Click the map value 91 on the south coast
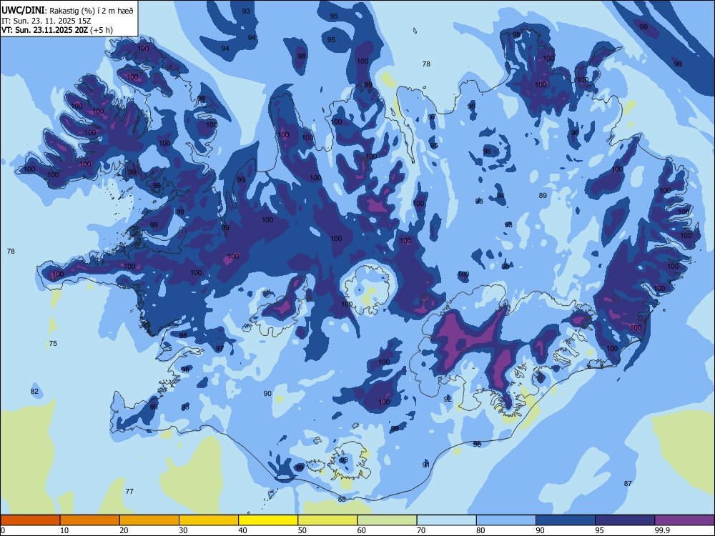The width and height of the screenshot is (715, 536). [426, 465]
